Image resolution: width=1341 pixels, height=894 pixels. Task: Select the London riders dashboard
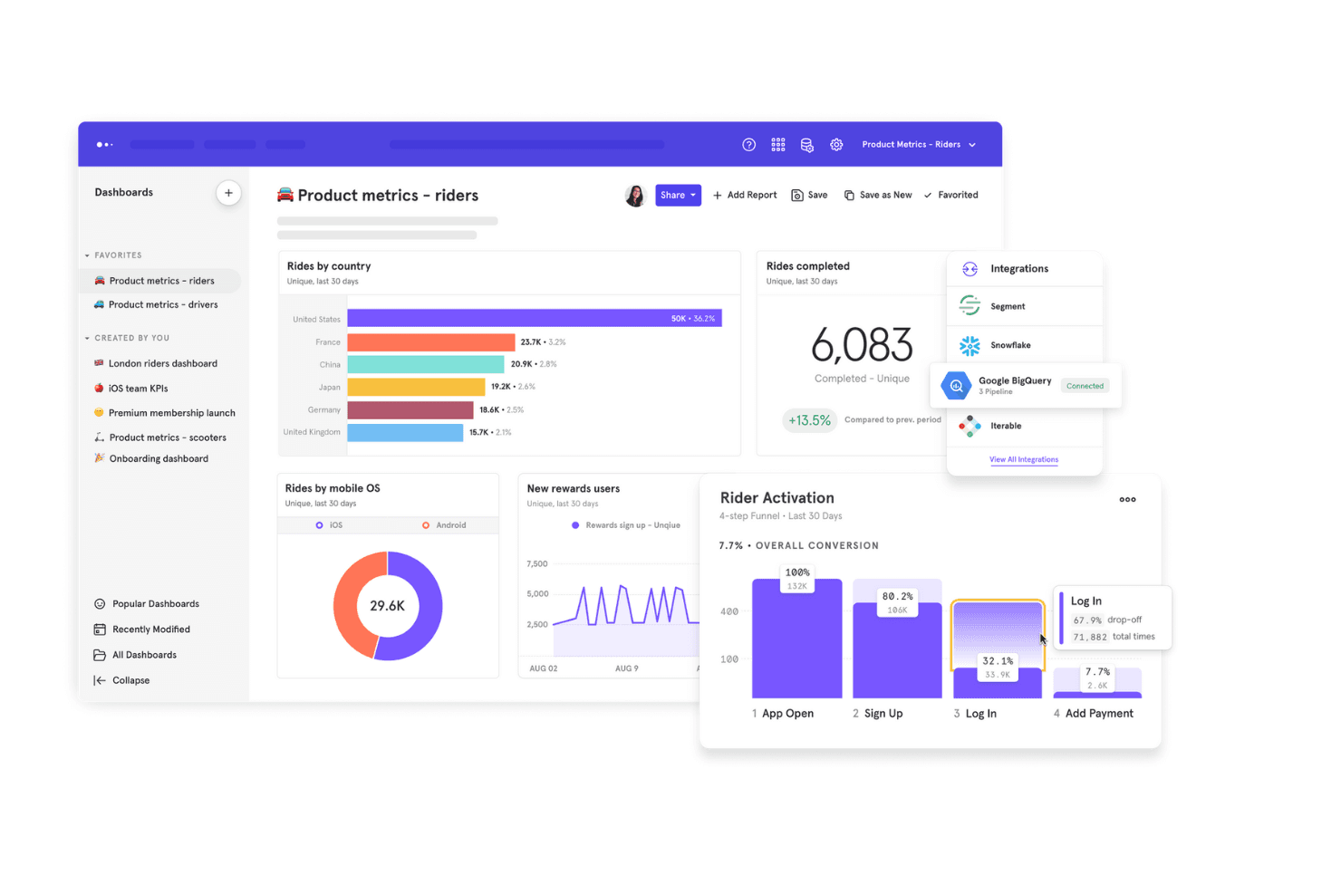coord(156,363)
